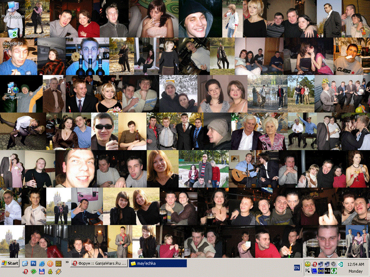Click the green clover Quick Launch icon
Image resolution: width=370 pixels, height=277 pixels.
(33, 271)
